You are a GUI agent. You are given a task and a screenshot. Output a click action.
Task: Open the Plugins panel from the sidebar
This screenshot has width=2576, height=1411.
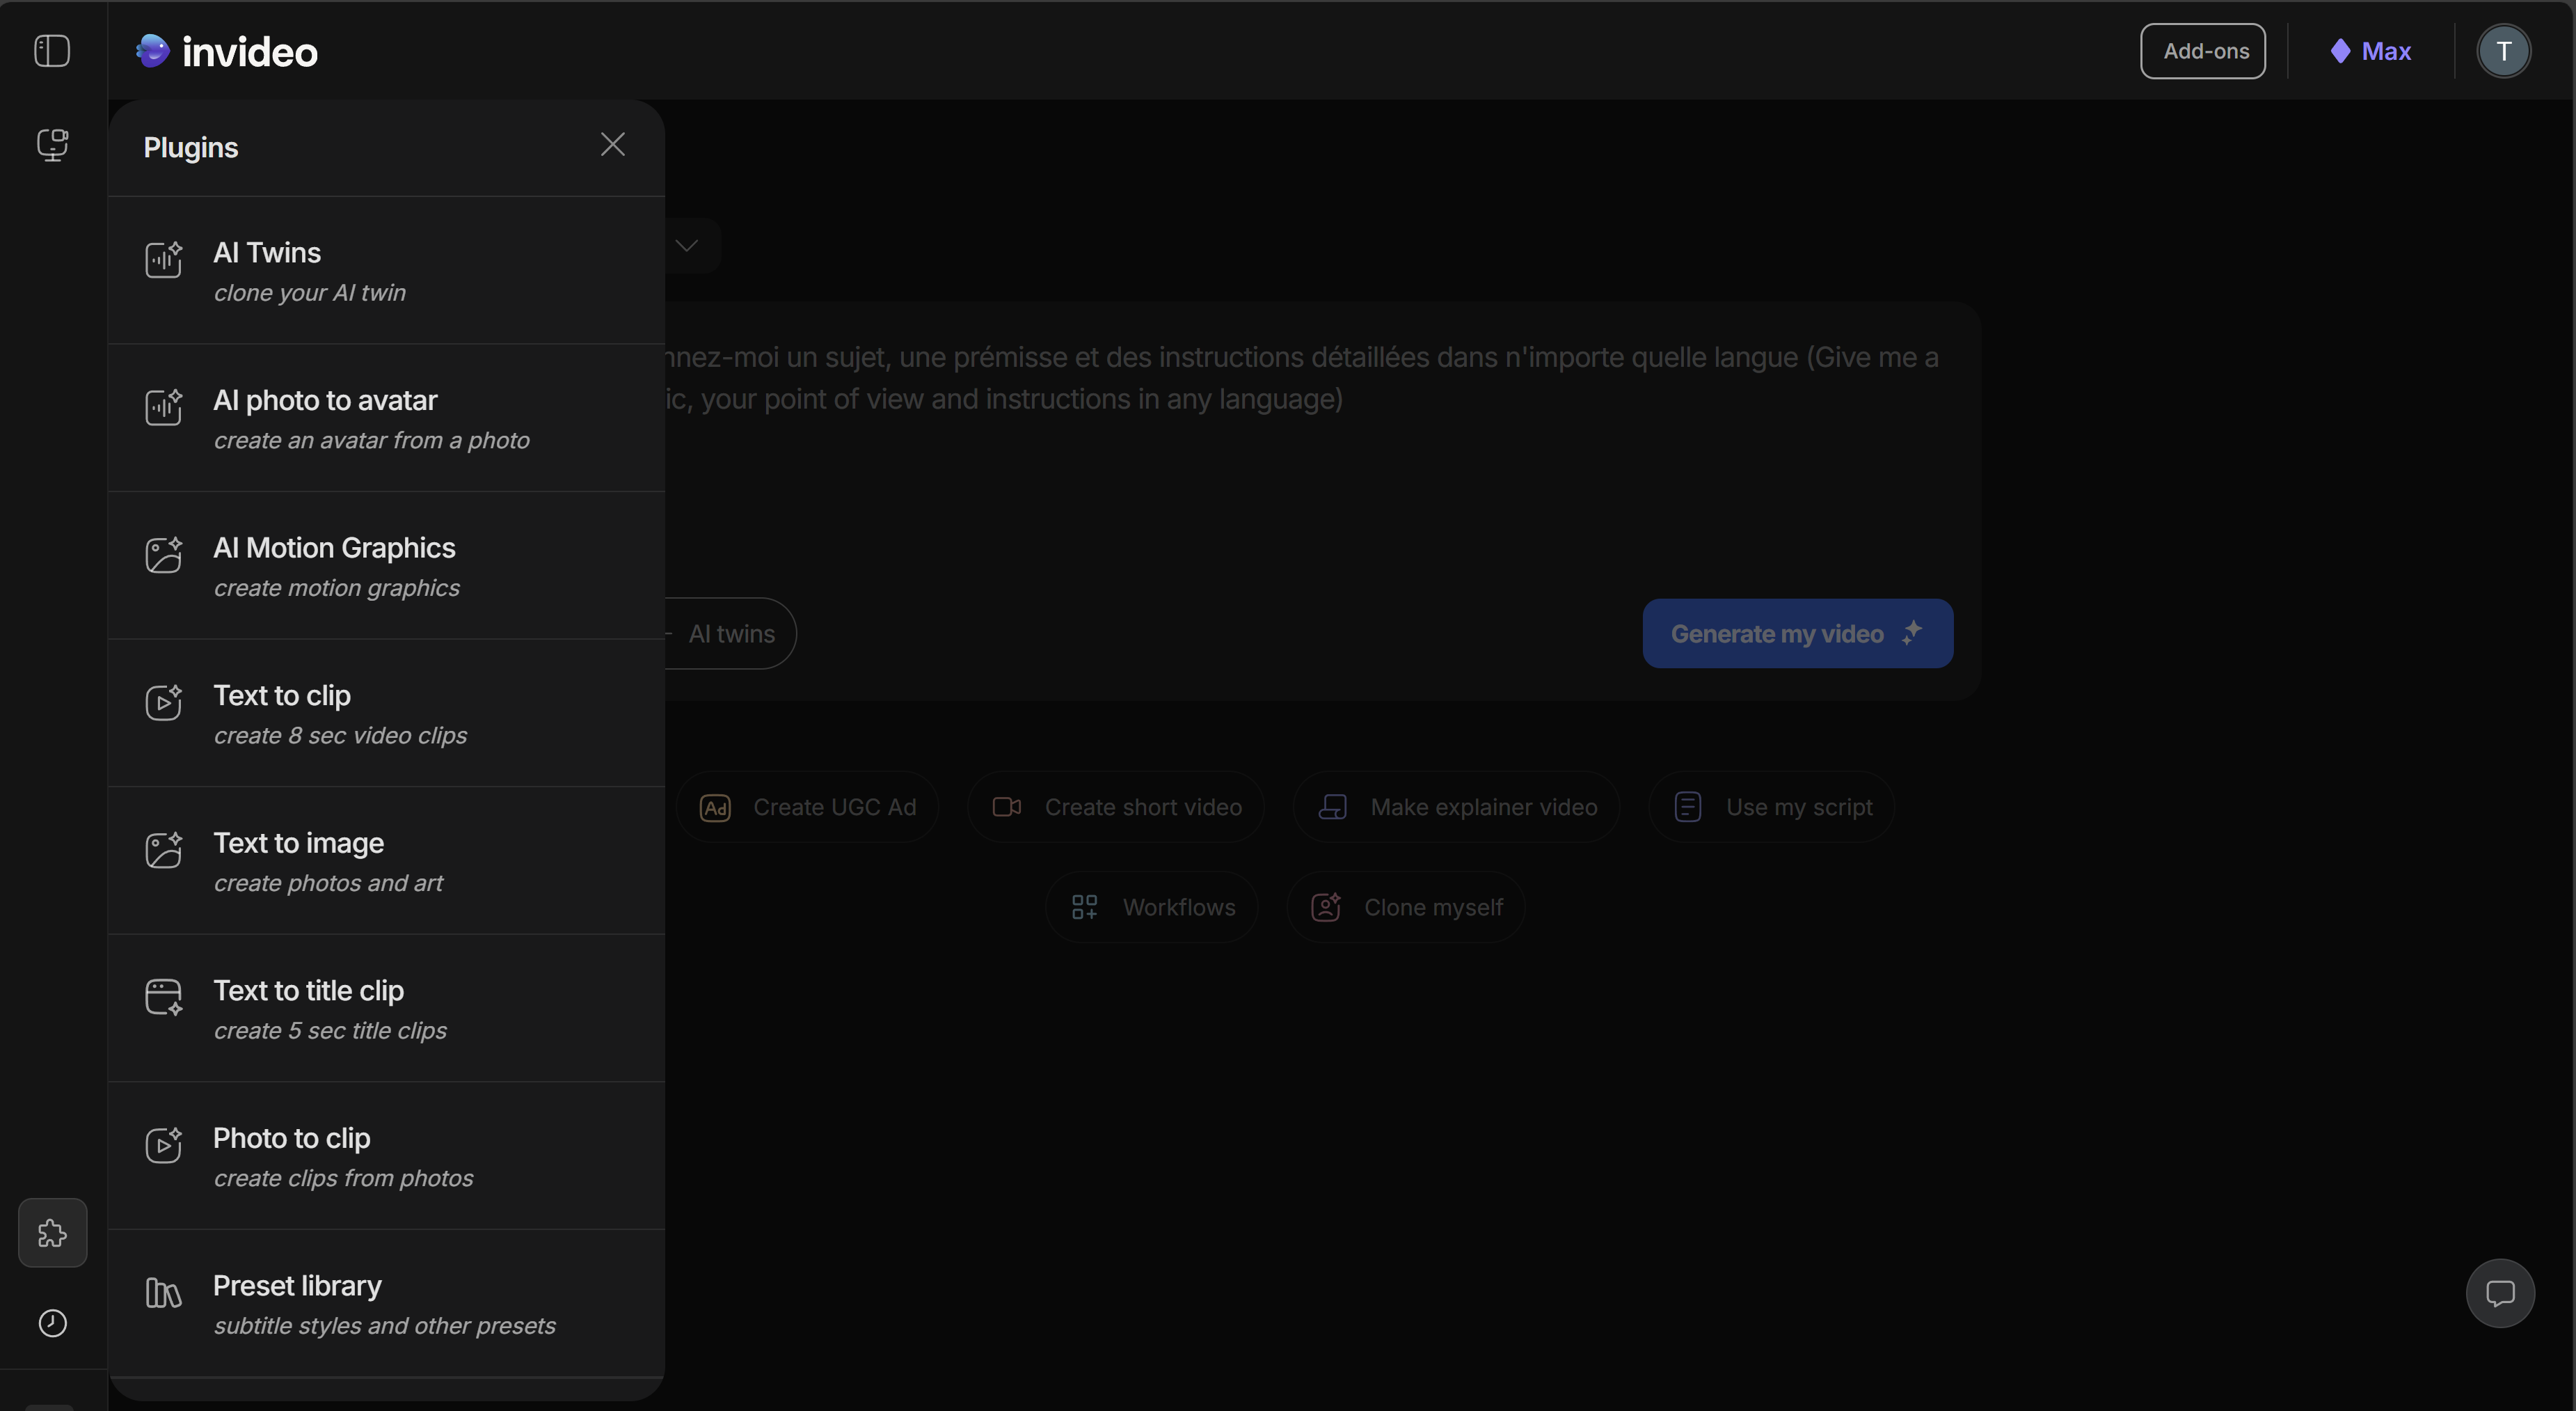[52, 1233]
